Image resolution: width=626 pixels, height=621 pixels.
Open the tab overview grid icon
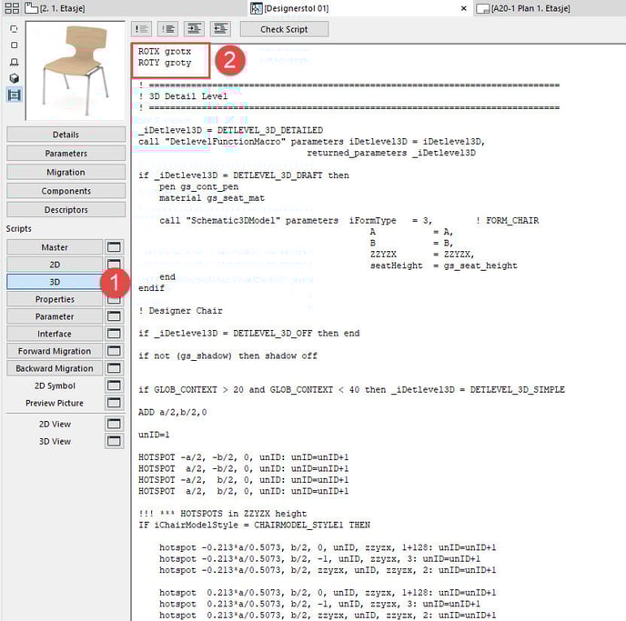point(12,8)
